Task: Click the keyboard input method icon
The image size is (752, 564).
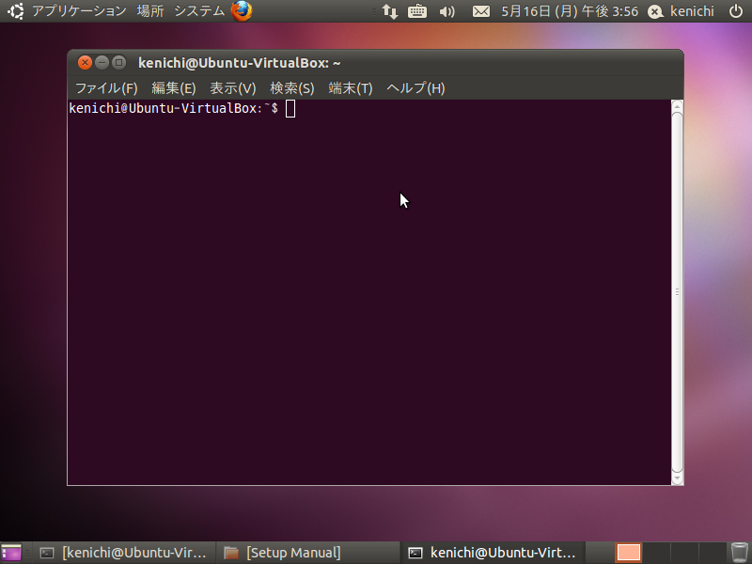Action: (x=417, y=11)
